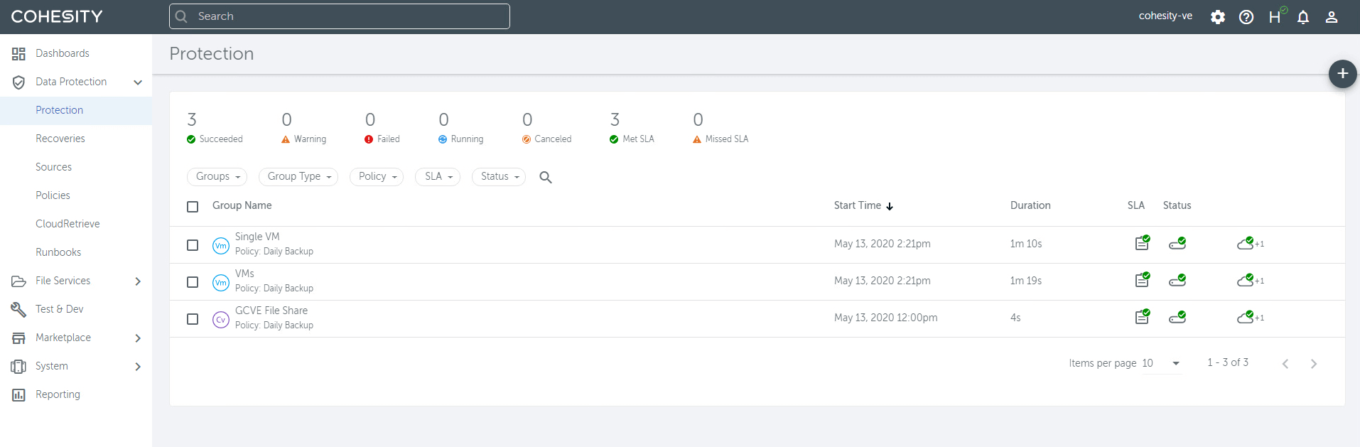Open the Helios status icon

1275,17
